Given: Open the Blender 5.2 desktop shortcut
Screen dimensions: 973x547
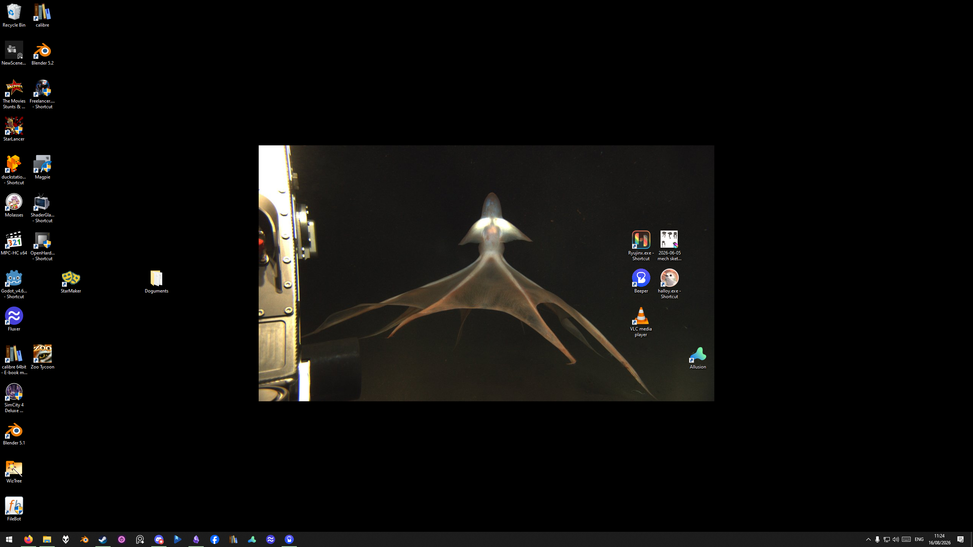Looking at the screenshot, I should click(x=42, y=54).
